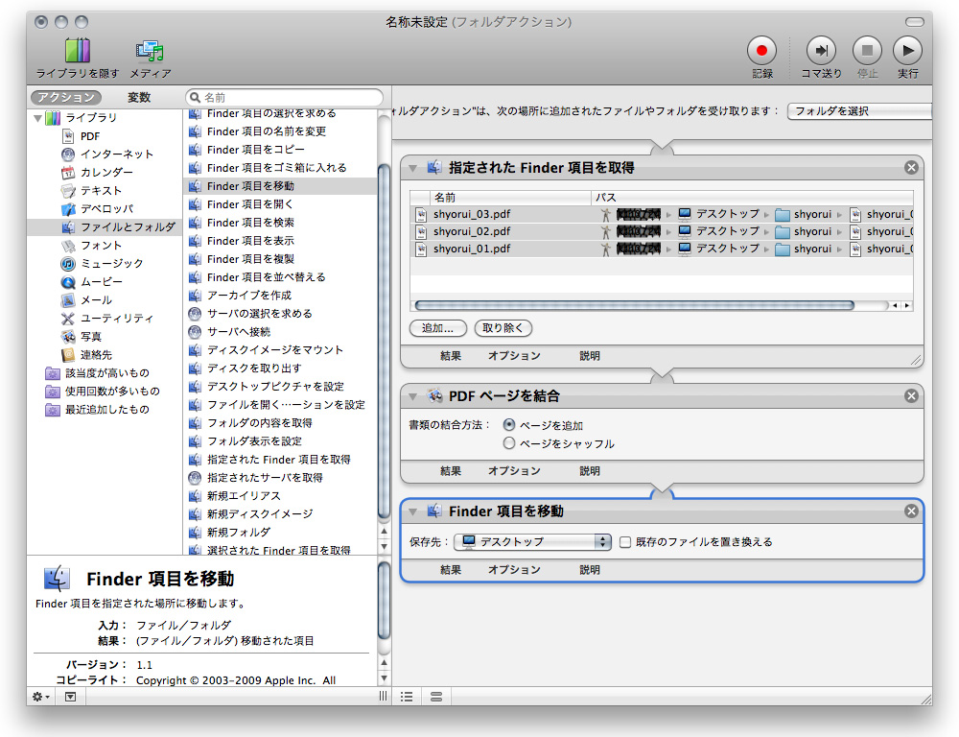Screen dimensions: 959x737
Task: Open オプション of the Finder 項目を取得 action
Action: [514, 356]
